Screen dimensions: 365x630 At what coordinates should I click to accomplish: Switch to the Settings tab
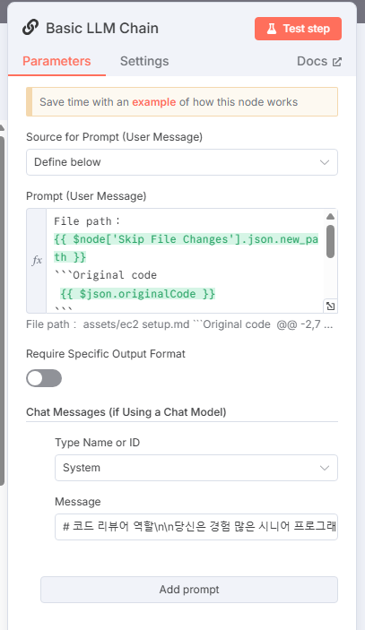coord(144,61)
